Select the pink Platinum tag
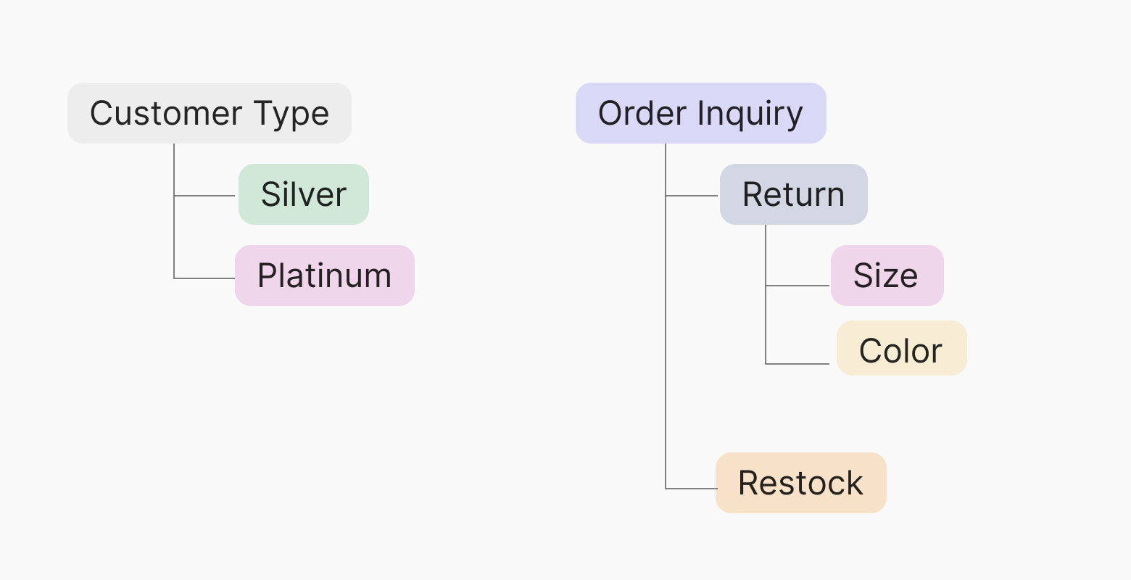Viewport: 1131px width, 580px height. [324, 275]
